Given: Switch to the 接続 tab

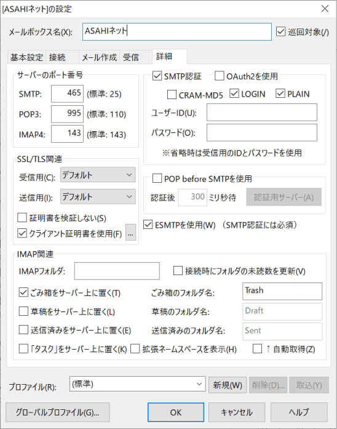Looking at the screenshot, I should [x=62, y=57].
